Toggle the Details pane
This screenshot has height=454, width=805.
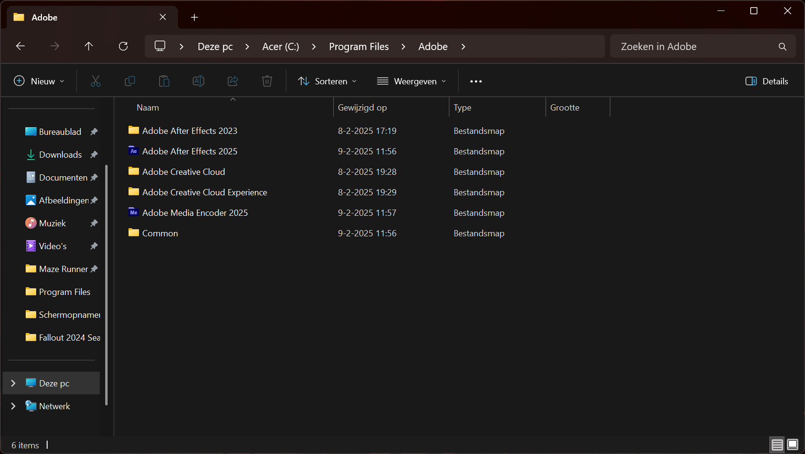766,81
